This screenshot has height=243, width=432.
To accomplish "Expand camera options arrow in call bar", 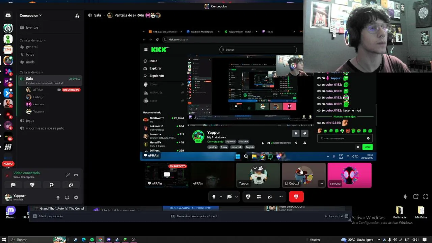I will 236,197.
